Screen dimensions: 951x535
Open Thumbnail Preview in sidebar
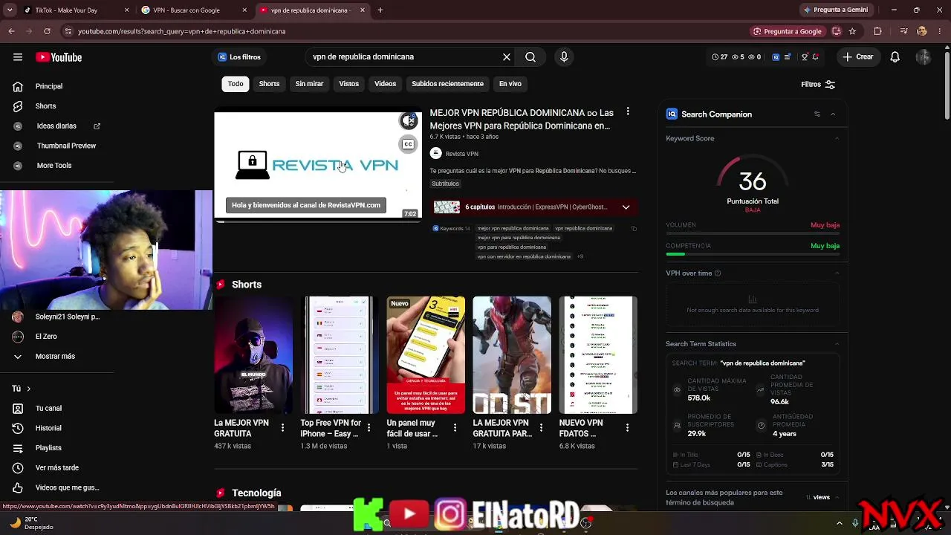(x=66, y=146)
